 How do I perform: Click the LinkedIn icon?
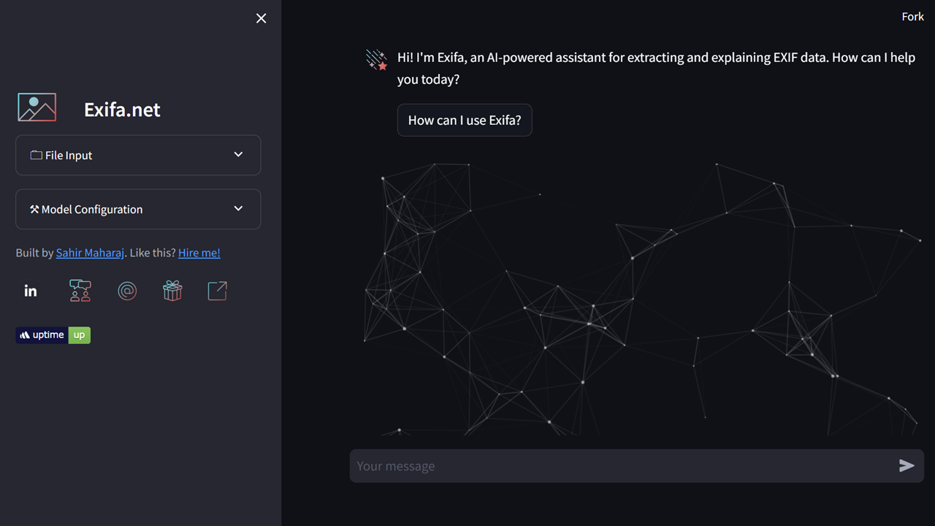(31, 290)
